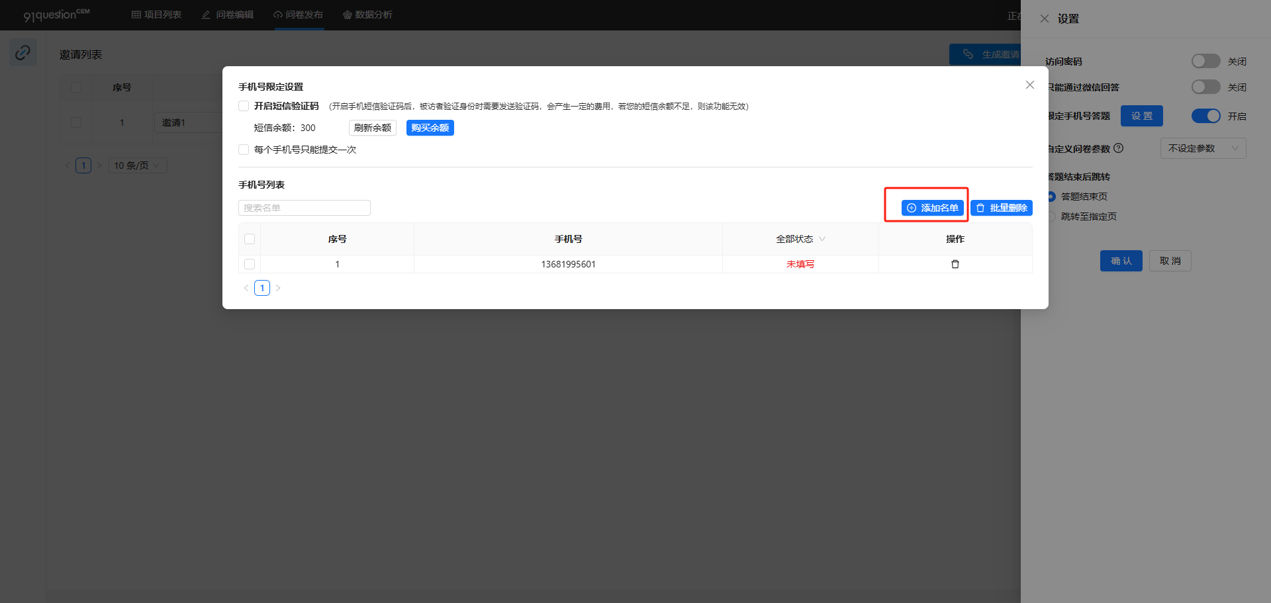Click the 操作 column header
This screenshot has height=603, width=1271.
pyautogui.click(x=955, y=239)
